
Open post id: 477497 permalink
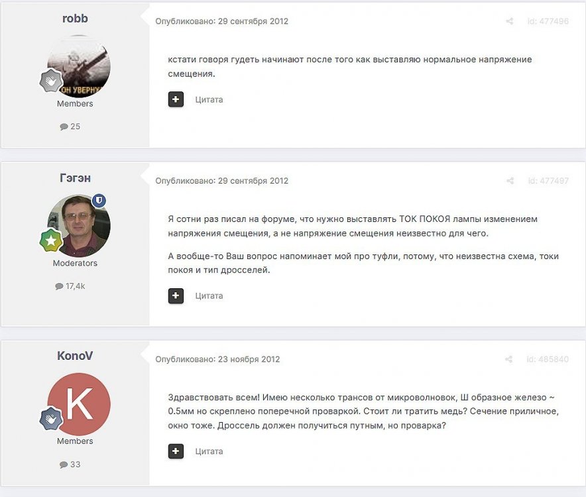click(548, 181)
